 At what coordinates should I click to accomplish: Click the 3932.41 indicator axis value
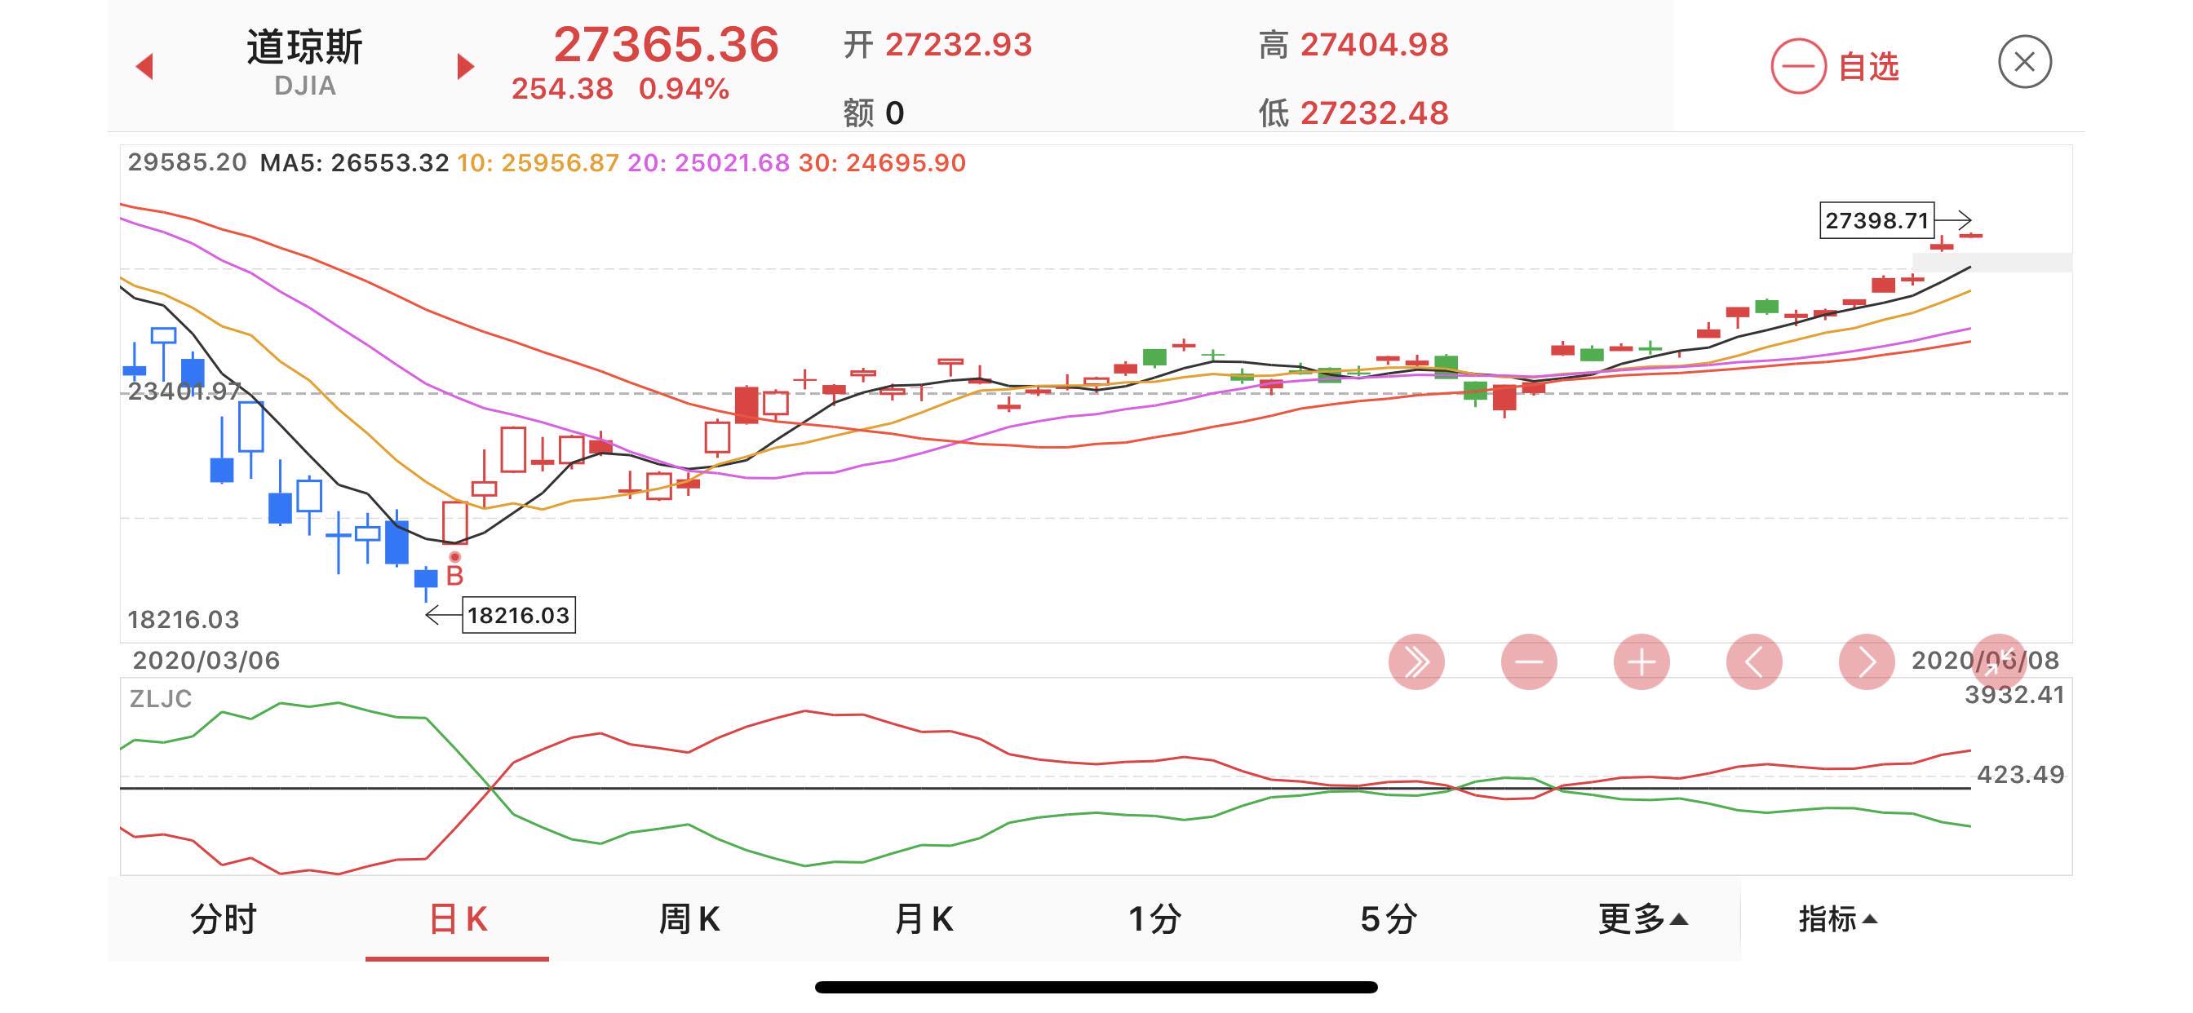point(2014,695)
